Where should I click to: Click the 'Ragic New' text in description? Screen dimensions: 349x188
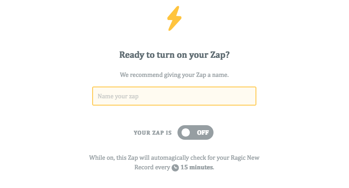point(245,158)
